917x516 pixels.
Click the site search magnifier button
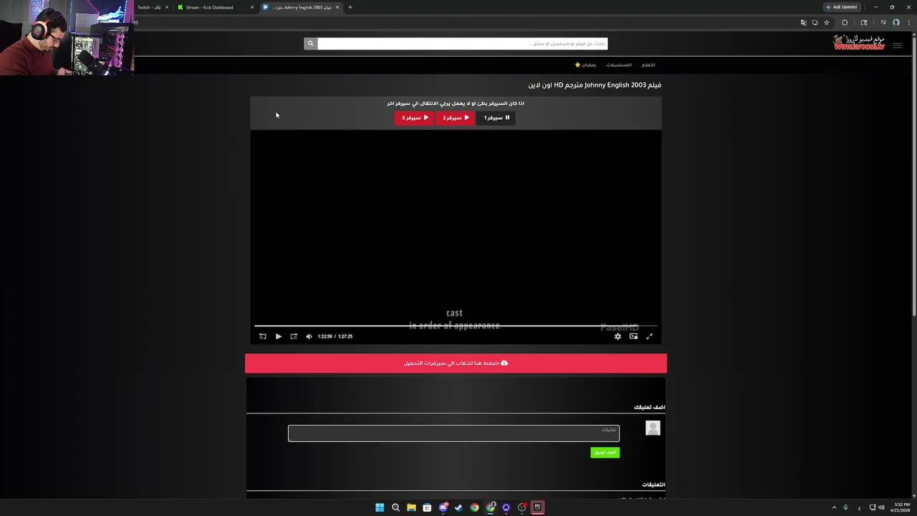(x=310, y=44)
